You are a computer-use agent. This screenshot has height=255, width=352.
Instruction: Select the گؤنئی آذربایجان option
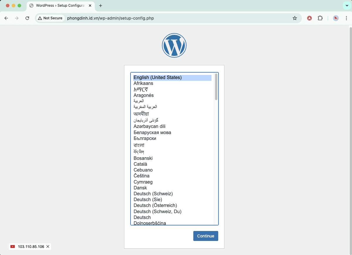[x=172, y=120]
